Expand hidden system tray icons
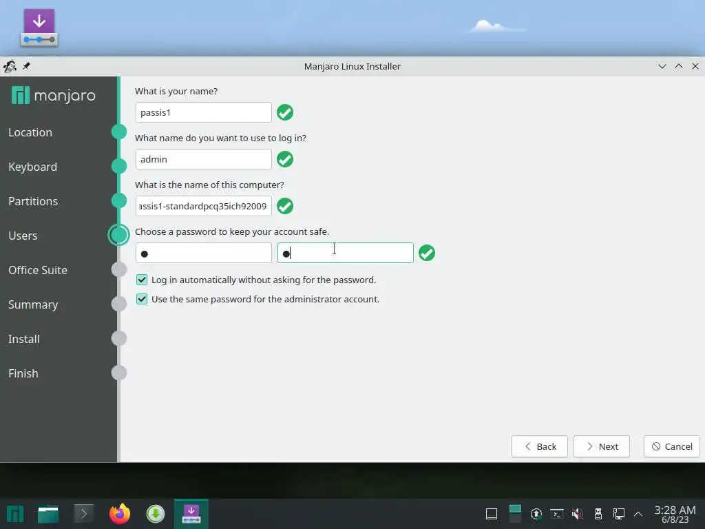 coord(638,514)
